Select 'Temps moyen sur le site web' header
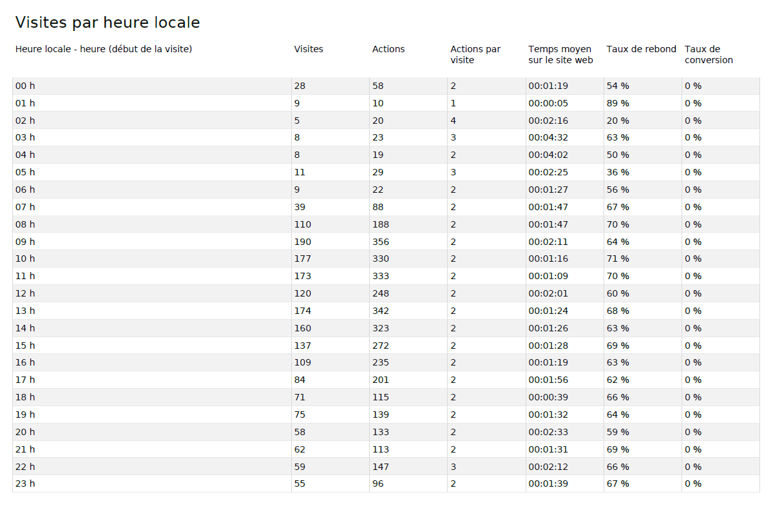773x508 pixels. coord(560,54)
